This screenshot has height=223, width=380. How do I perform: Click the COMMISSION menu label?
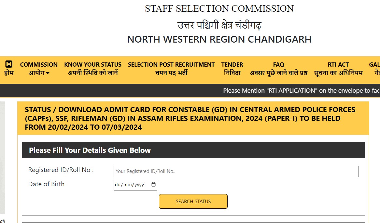(x=39, y=64)
